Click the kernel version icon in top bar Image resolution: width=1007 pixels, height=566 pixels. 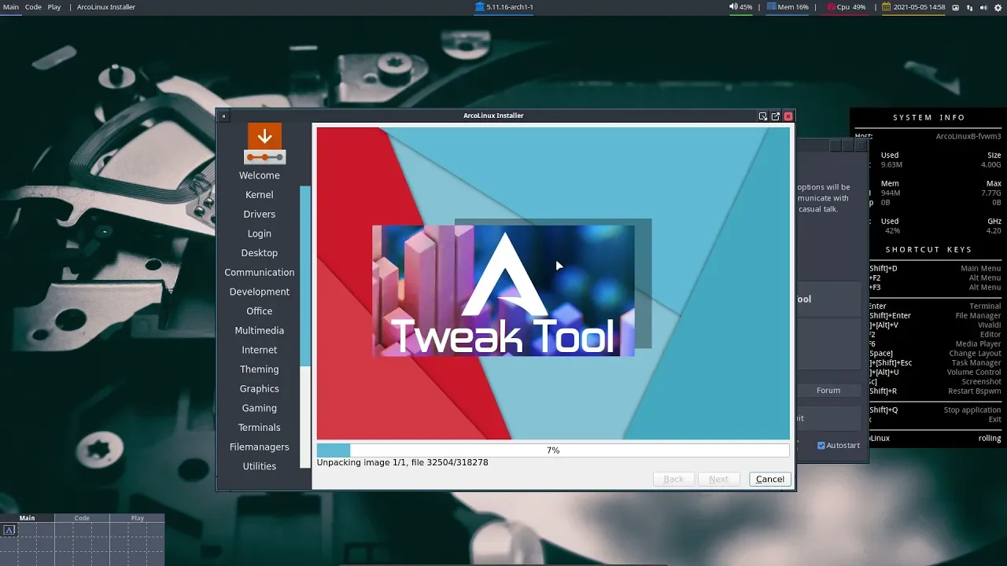pos(480,7)
